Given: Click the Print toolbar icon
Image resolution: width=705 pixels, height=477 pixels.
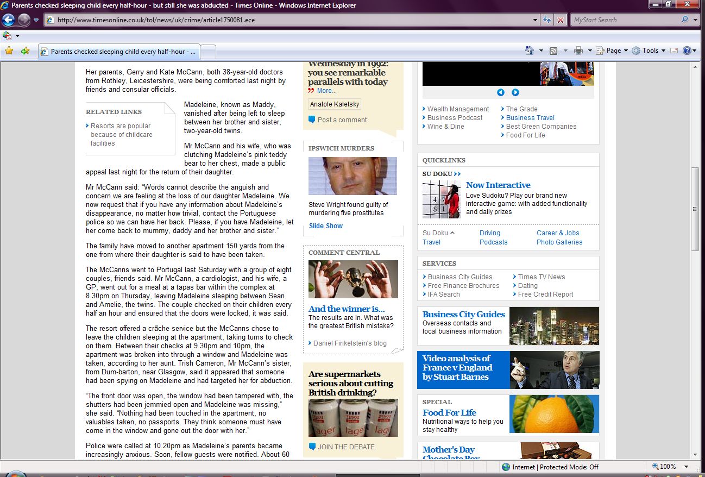Looking at the screenshot, I should 578,51.
